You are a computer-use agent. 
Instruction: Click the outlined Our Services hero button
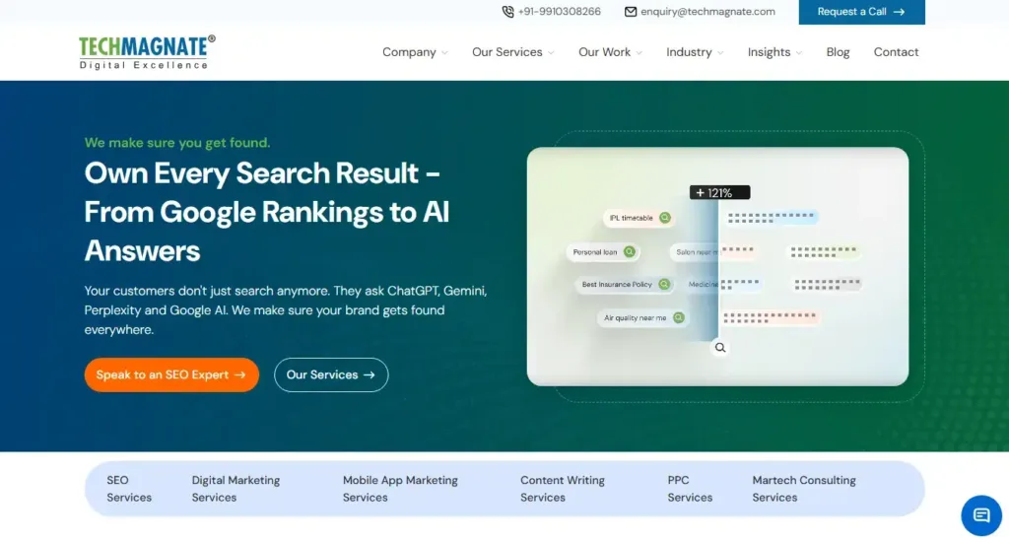coord(331,374)
